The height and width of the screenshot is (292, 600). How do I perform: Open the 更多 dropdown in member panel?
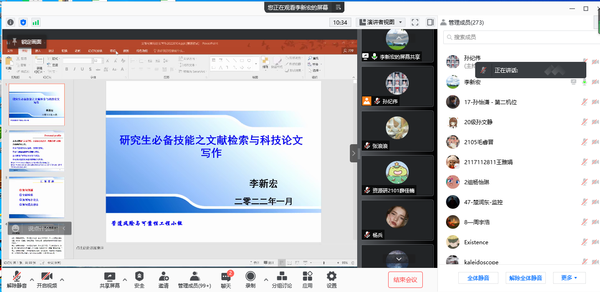(569, 278)
